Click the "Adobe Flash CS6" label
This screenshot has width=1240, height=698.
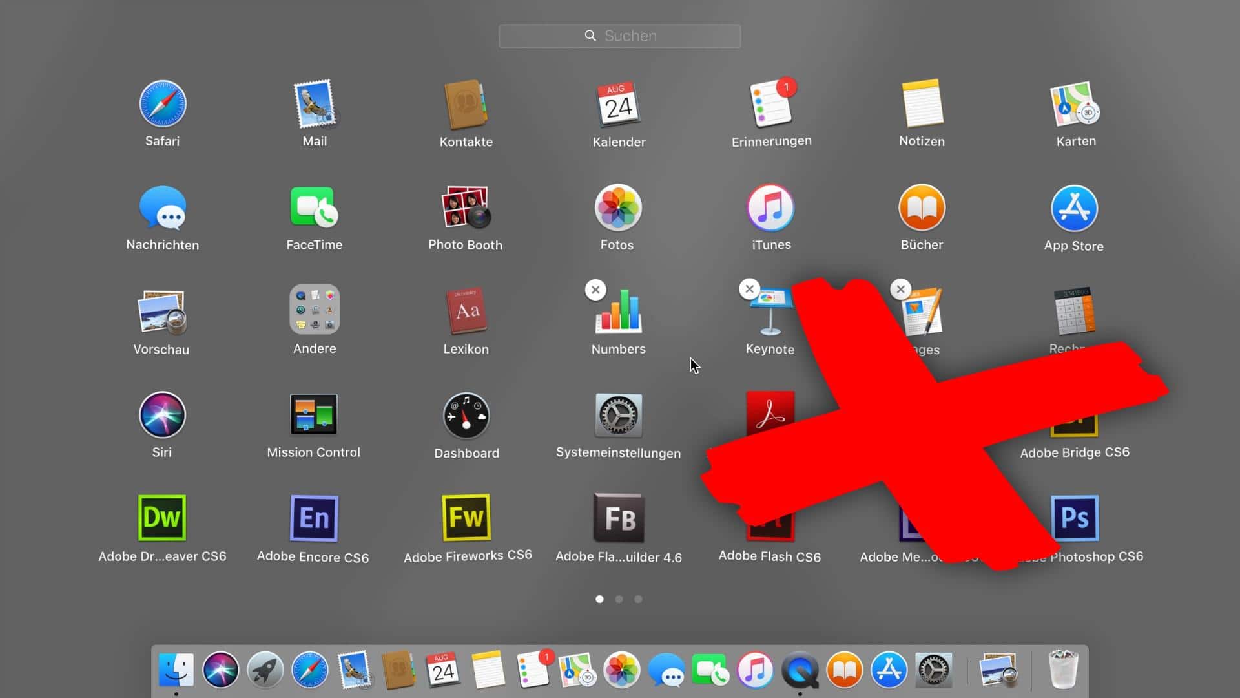pyautogui.click(x=770, y=556)
